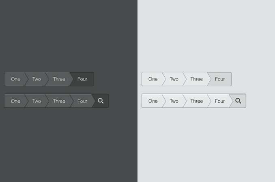The height and width of the screenshot is (182, 275).
Task: Click the search icon in the light breadcrumb
Action: 238,101
